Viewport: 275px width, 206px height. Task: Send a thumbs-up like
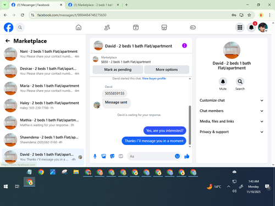pos(187,156)
